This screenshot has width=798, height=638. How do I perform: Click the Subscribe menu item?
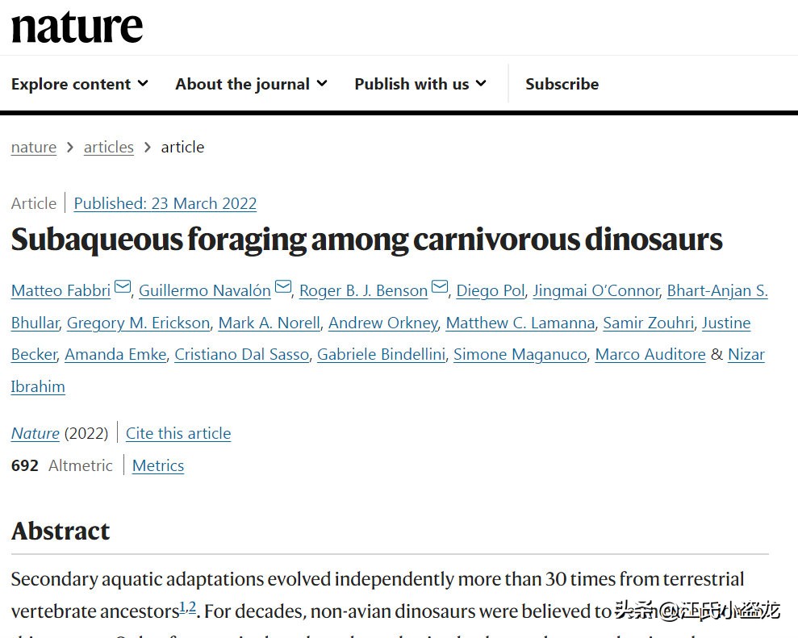562,84
